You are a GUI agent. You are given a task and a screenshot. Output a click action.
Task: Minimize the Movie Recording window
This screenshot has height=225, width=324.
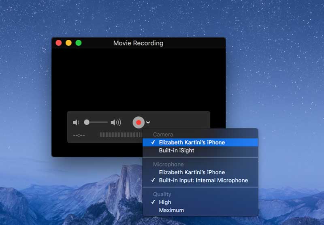point(68,43)
